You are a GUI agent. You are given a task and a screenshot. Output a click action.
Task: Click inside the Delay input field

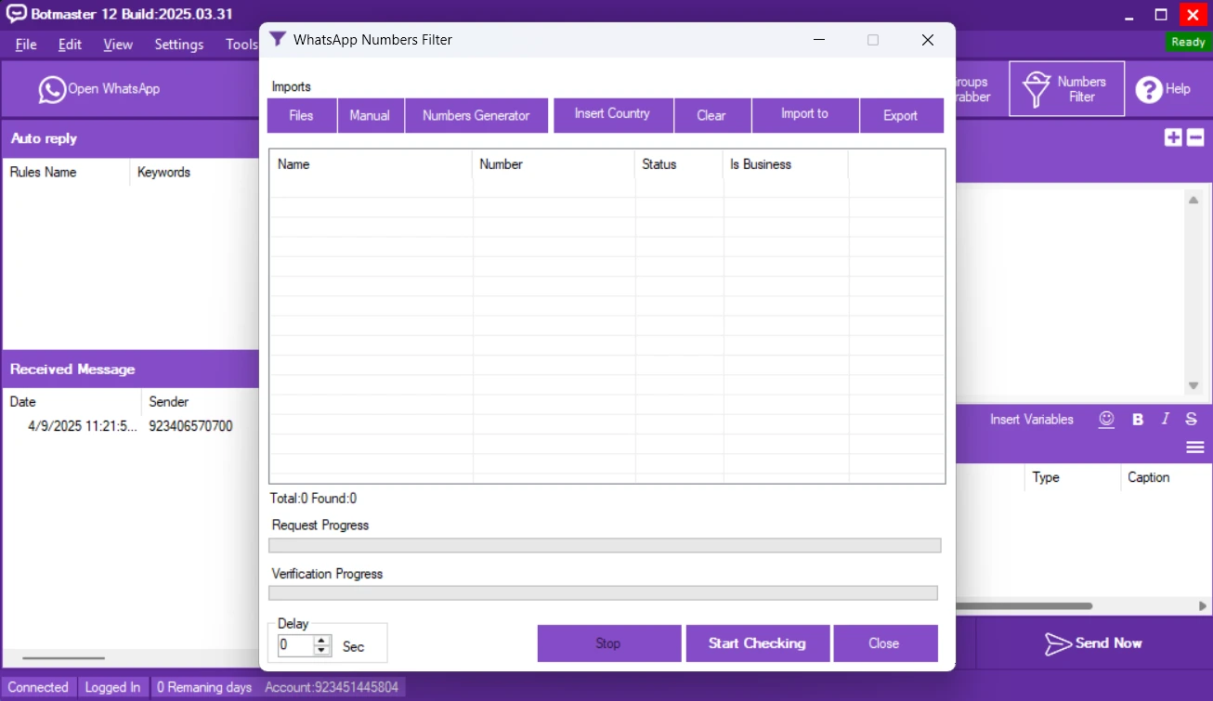295,645
